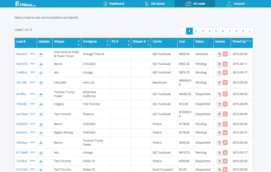
Task: Sort table by Shipper column arrows
Action: tap(79, 43)
